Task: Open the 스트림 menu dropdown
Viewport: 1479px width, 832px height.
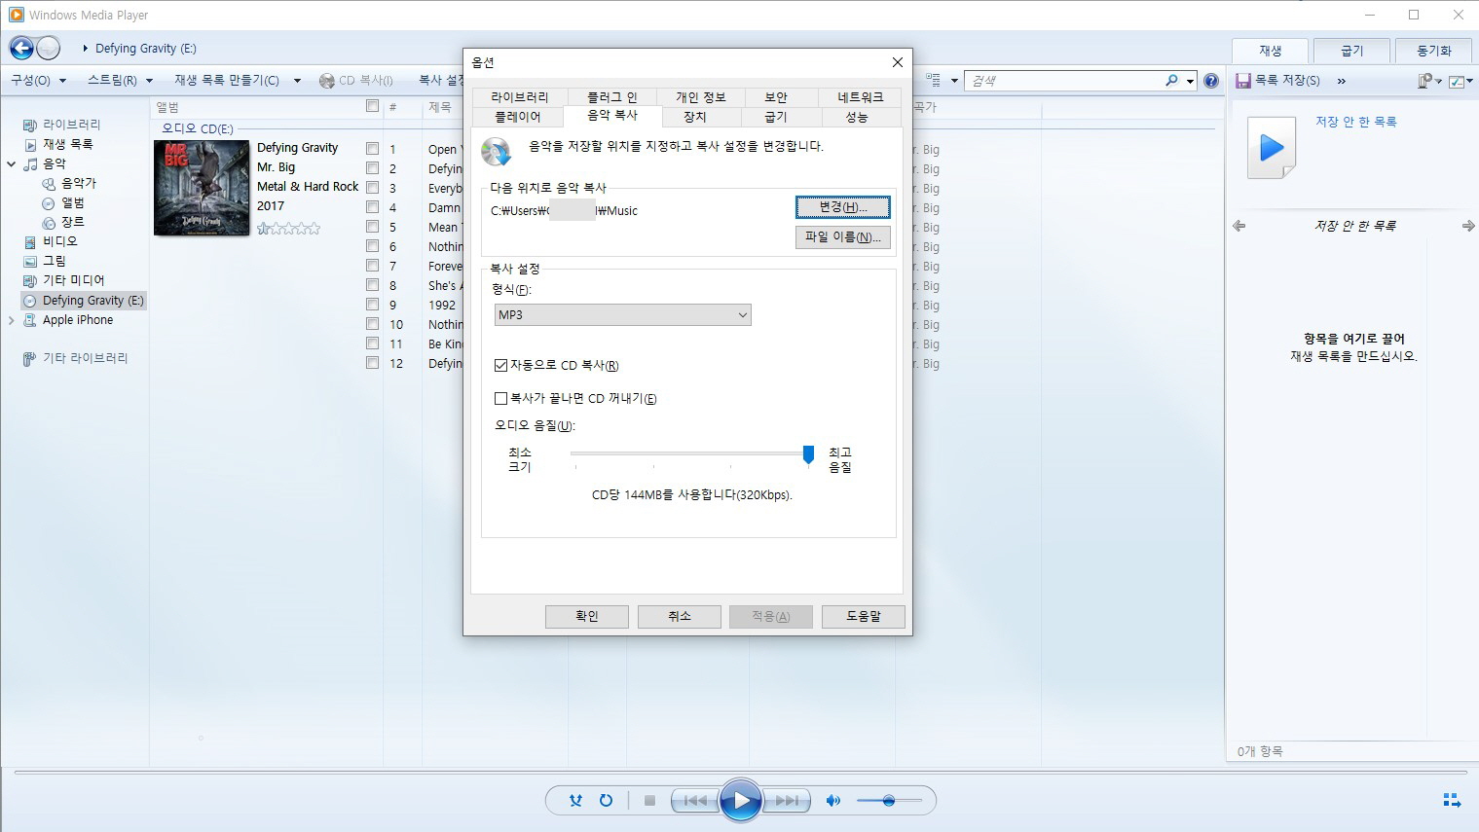Action: coord(120,81)
